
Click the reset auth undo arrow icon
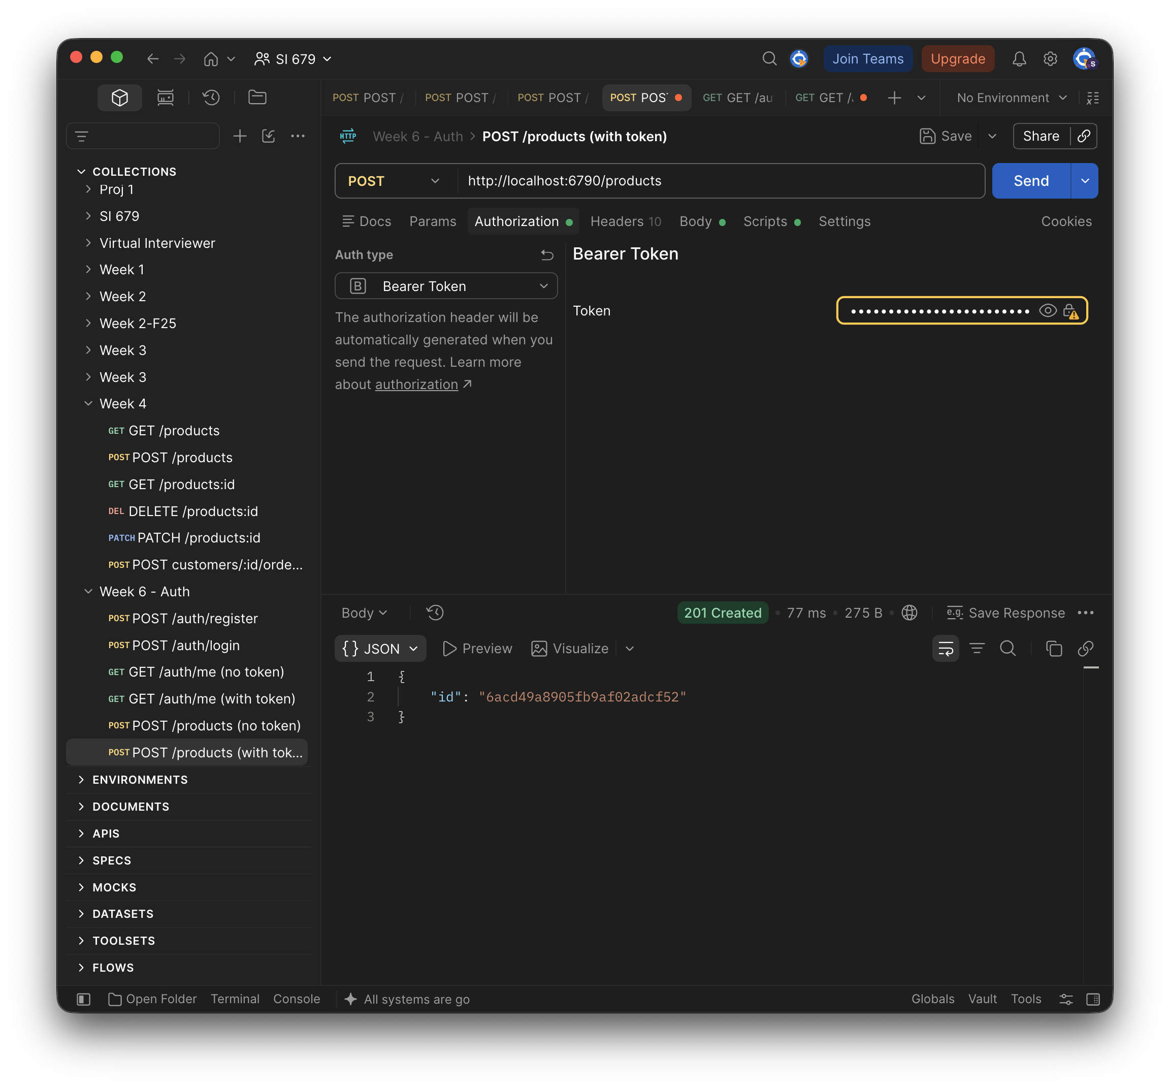click(547, 255)
